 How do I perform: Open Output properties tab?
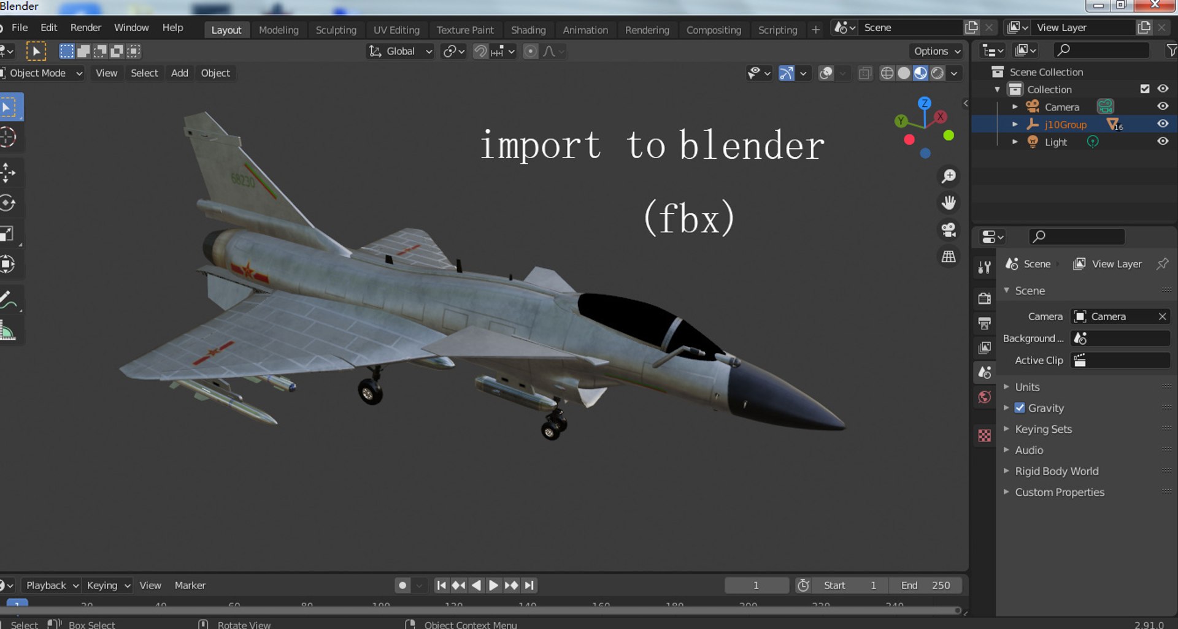coord(985,323)
